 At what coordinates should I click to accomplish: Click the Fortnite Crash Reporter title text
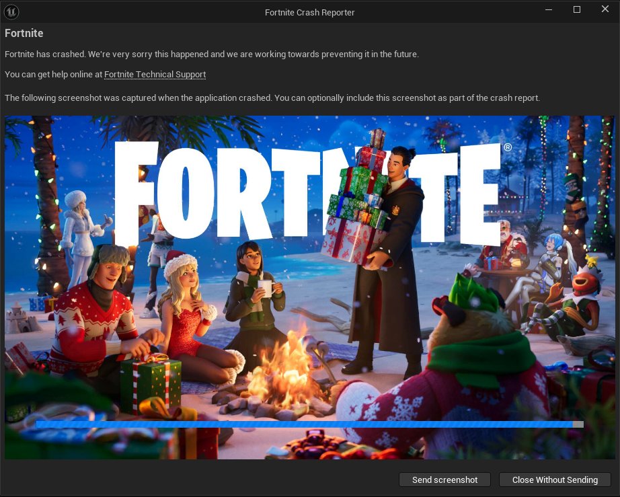(309, 12)
